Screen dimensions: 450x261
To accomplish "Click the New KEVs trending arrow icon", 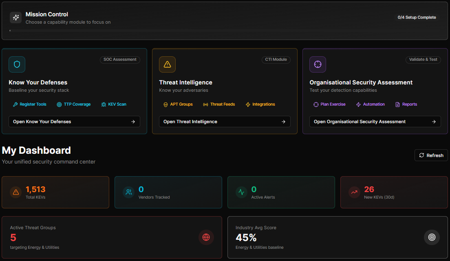I will click(x=354, y=192).
